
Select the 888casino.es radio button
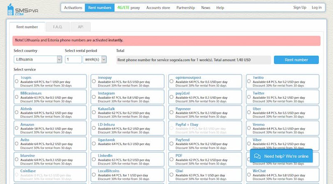pos(17,97)
